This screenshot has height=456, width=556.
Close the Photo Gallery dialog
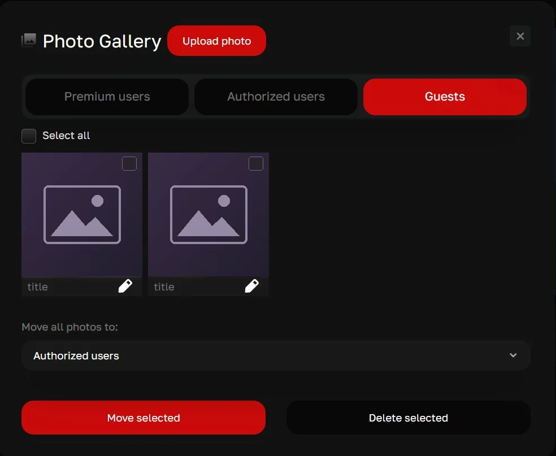point(520,36)
